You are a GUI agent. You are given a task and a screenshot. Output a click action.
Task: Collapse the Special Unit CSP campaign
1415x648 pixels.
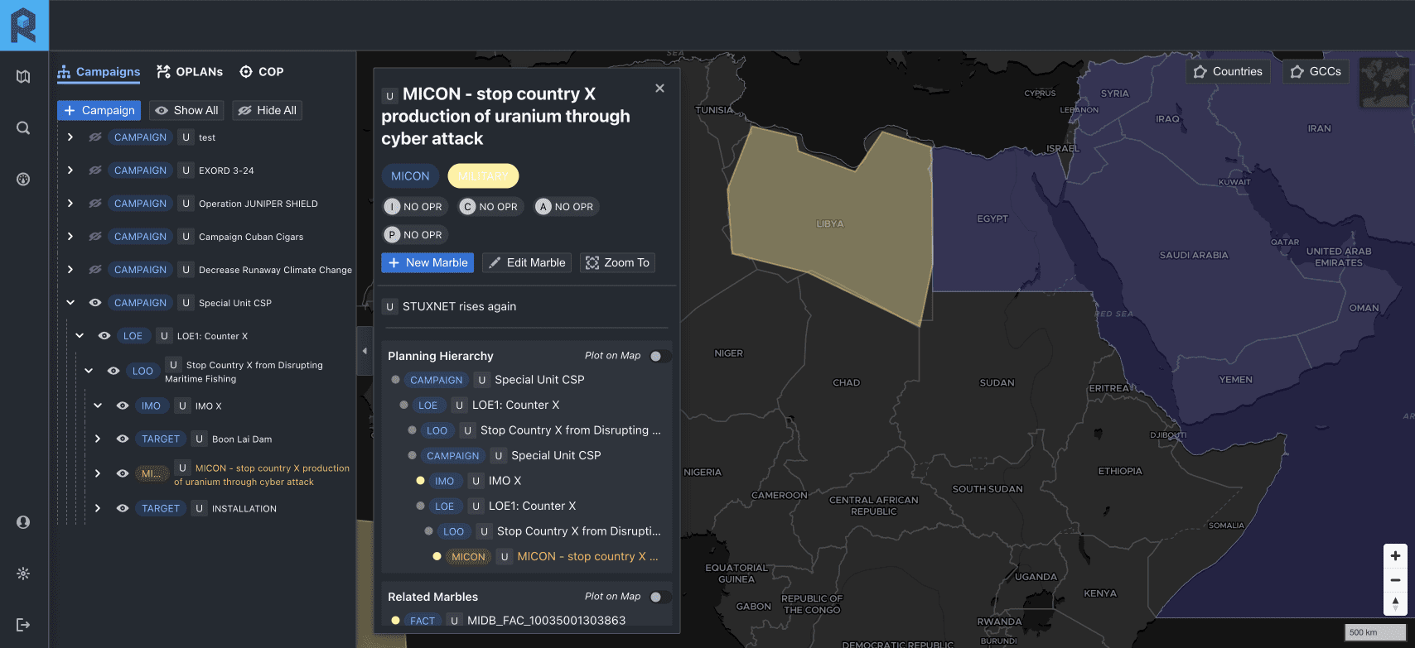[70, 303]
